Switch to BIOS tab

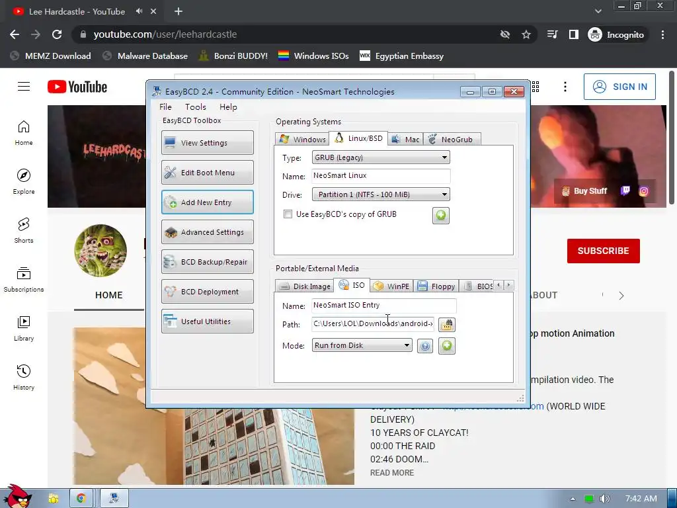click(x=477, y=286)
